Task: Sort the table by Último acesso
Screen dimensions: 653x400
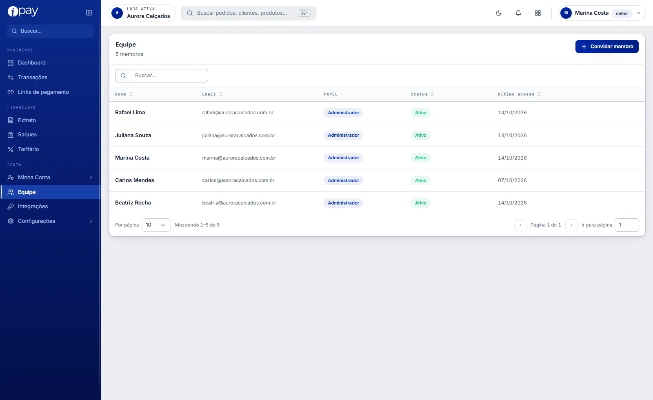Action: click(x=519, y=94)
